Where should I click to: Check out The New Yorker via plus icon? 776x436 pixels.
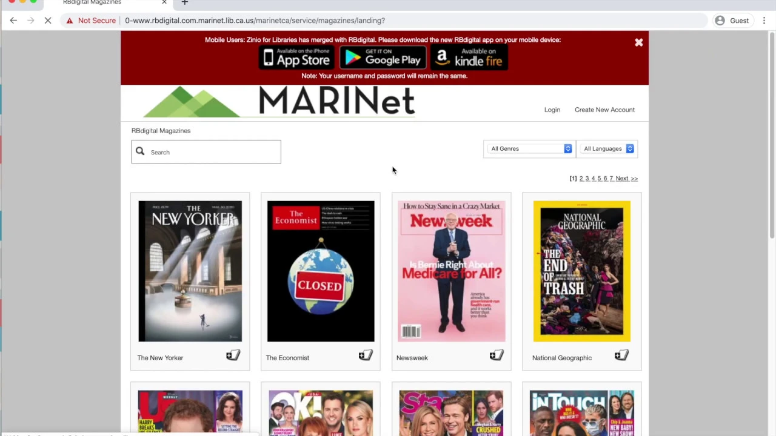coord(233,355)
